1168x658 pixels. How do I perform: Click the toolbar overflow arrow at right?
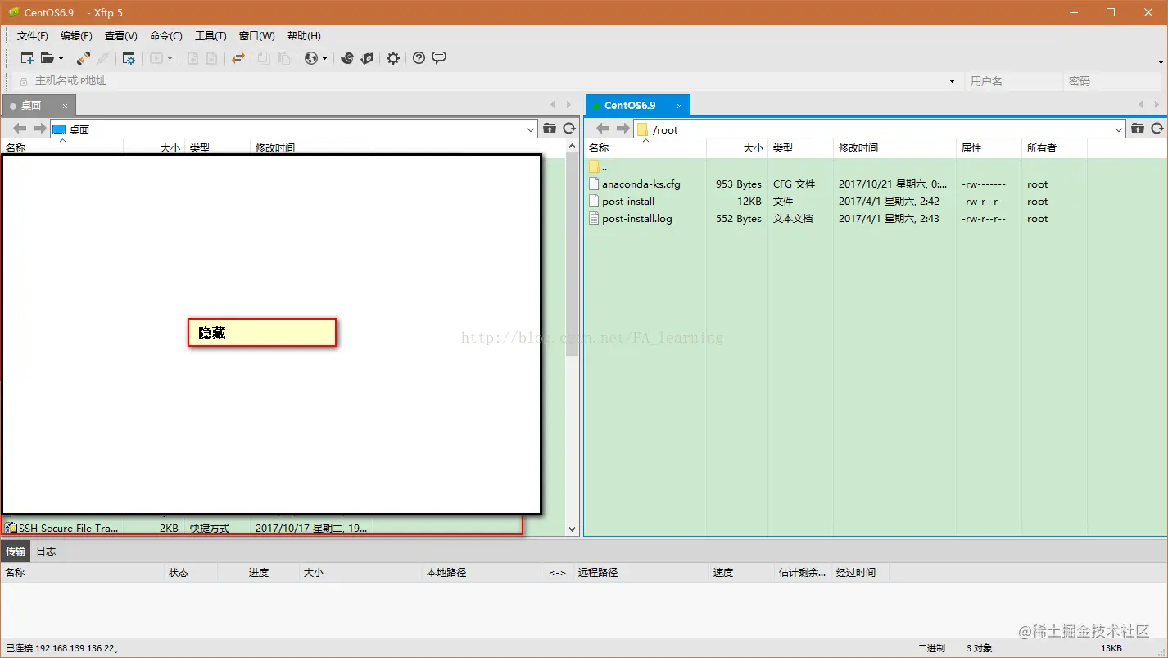(x=1161, y=62)
